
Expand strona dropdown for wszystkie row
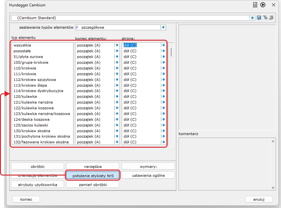point(163,45)
